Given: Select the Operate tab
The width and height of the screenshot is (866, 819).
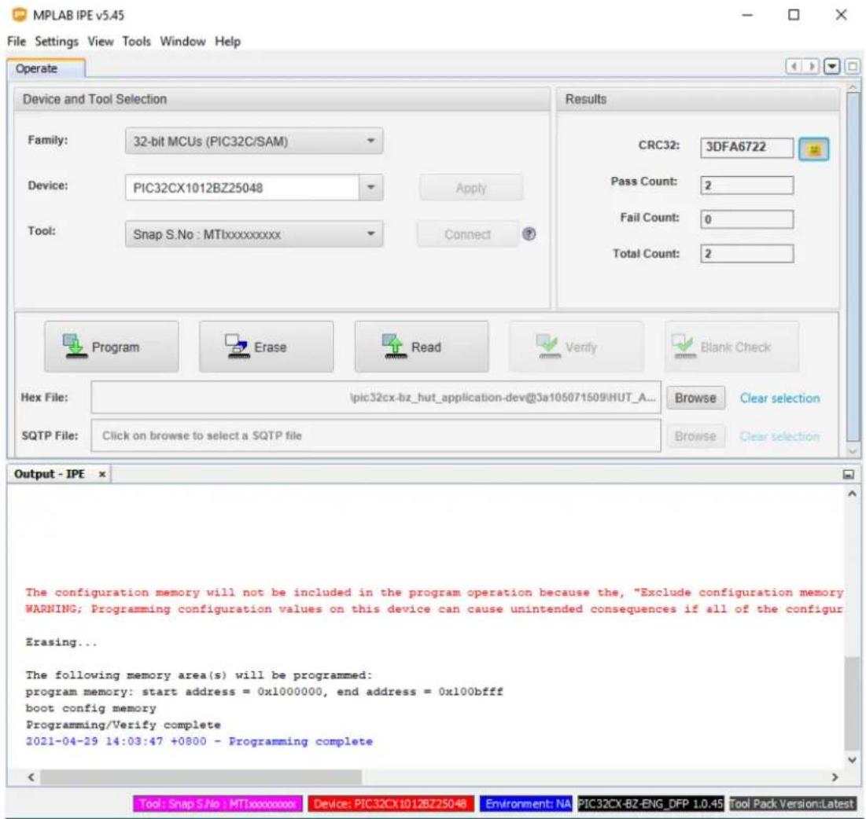Looking at the screenshot, I should [46, 68].
